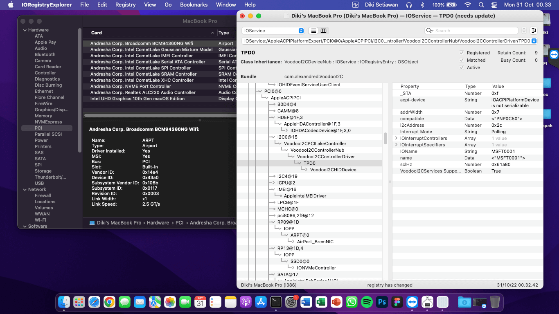
Task: Open the Bookmarks menu
Action: coord(194,5)
